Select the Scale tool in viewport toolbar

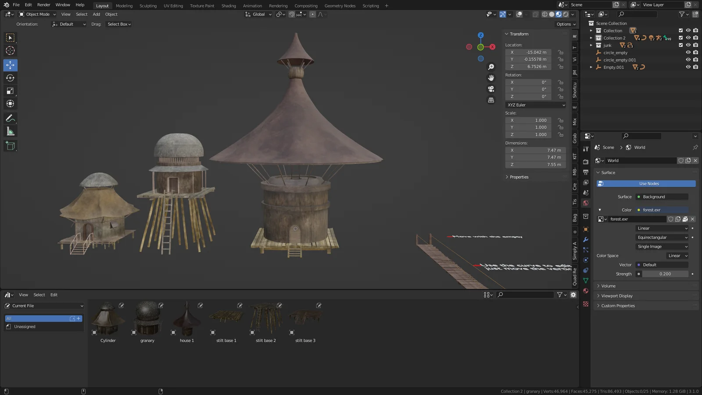pos(10,91)
